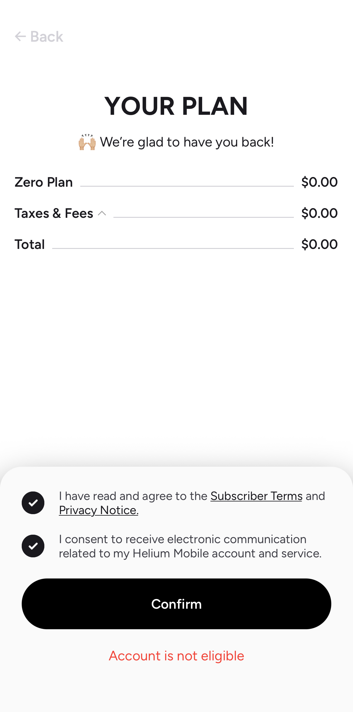Select the Total row label
The height and width of the screenshot is (712, 353).
pos(30,244)
